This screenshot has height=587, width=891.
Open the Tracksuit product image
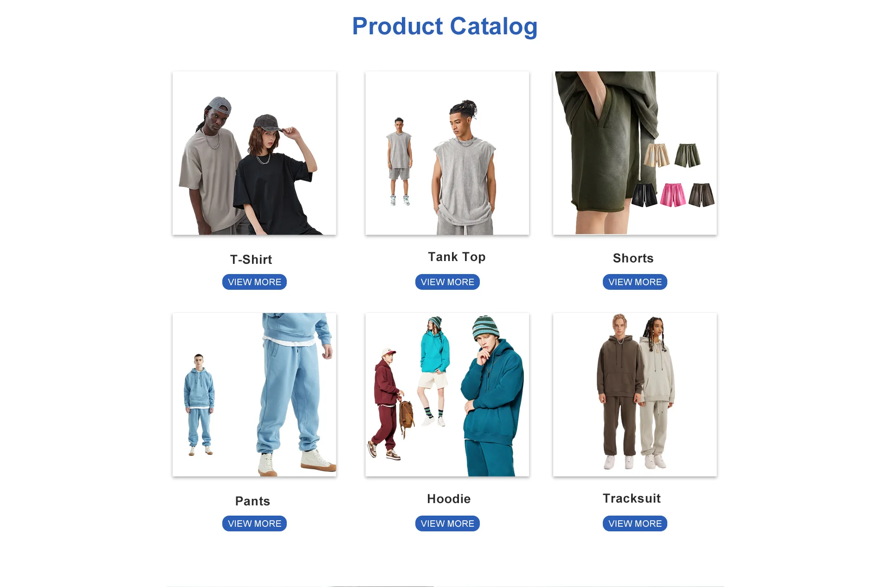(635, 395)
